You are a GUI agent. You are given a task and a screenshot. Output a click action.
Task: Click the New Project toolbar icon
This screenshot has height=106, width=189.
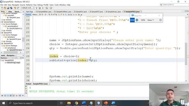point(5,8)
